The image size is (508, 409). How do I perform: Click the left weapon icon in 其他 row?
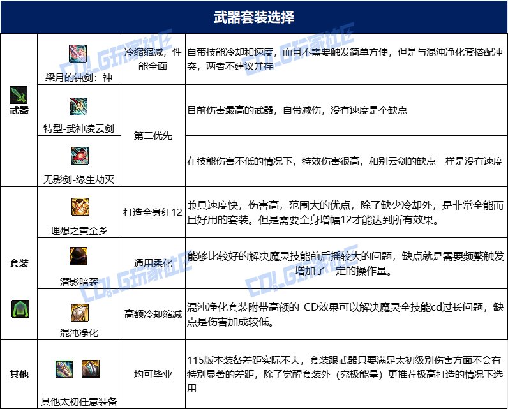coord(64,369)
